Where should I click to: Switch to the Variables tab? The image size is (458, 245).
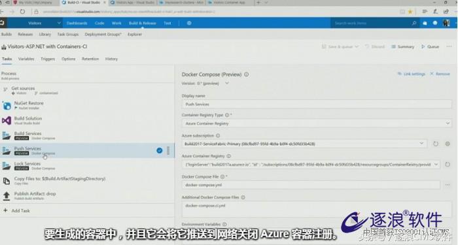click(x=26, y=59)
